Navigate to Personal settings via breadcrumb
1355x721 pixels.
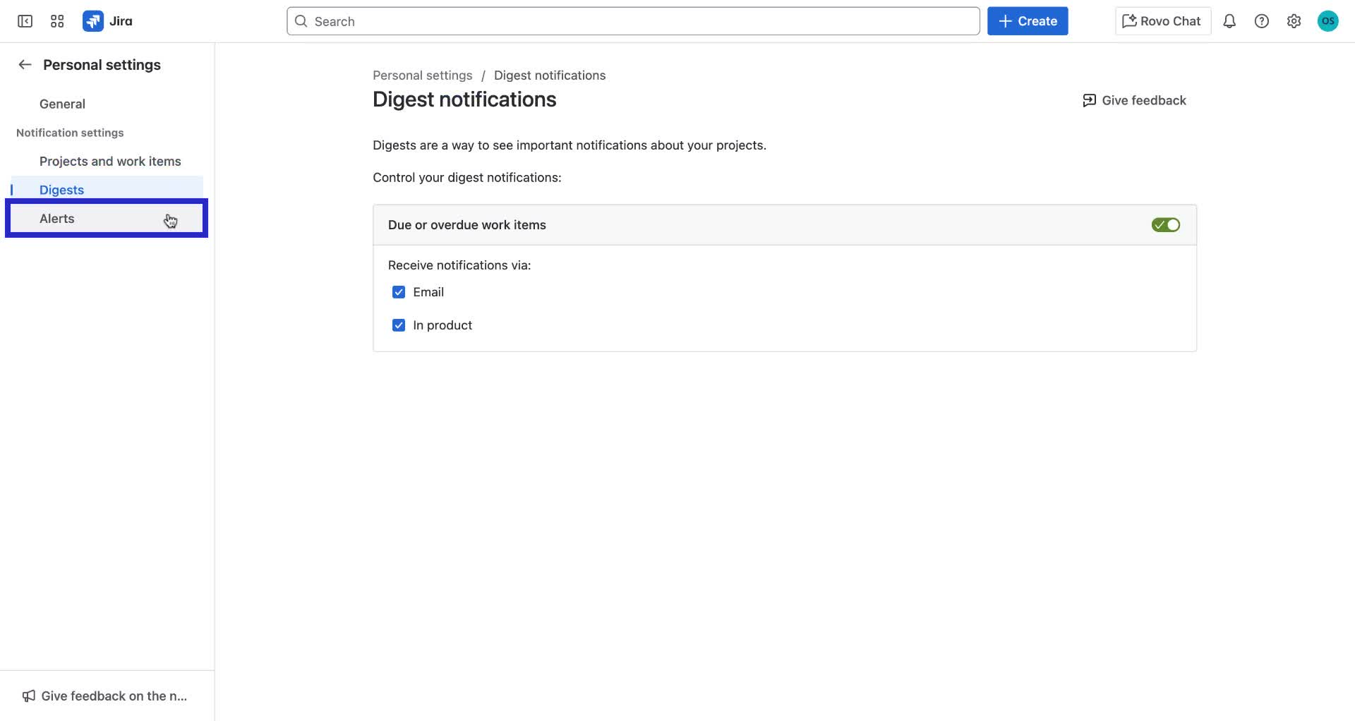[x=422, y=75]
